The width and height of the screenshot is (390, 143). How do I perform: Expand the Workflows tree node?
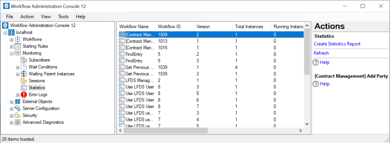click(12, 40)
